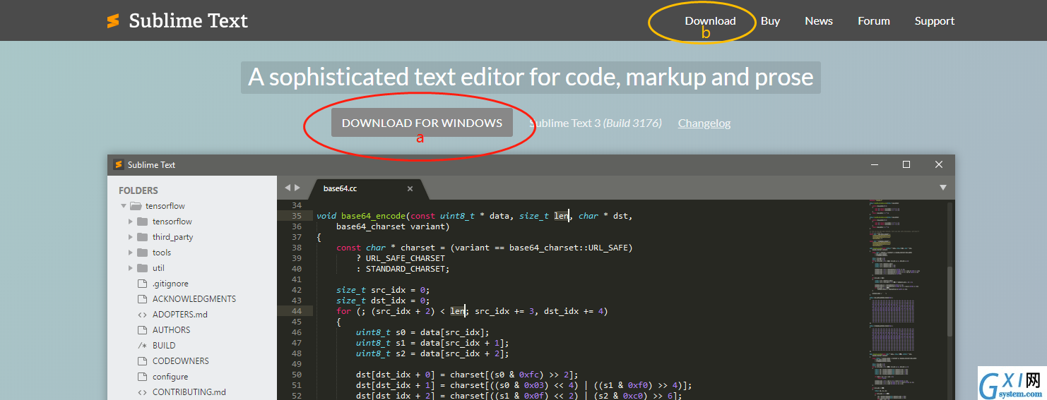Click the FOLDERS sidebar heading

(138, 190)
